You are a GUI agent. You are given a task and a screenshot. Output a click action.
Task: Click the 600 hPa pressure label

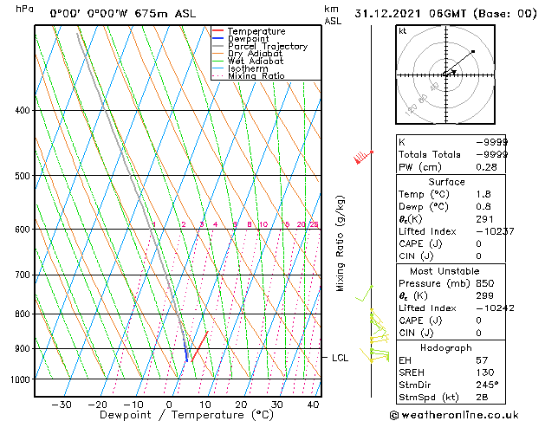(23, 230)
